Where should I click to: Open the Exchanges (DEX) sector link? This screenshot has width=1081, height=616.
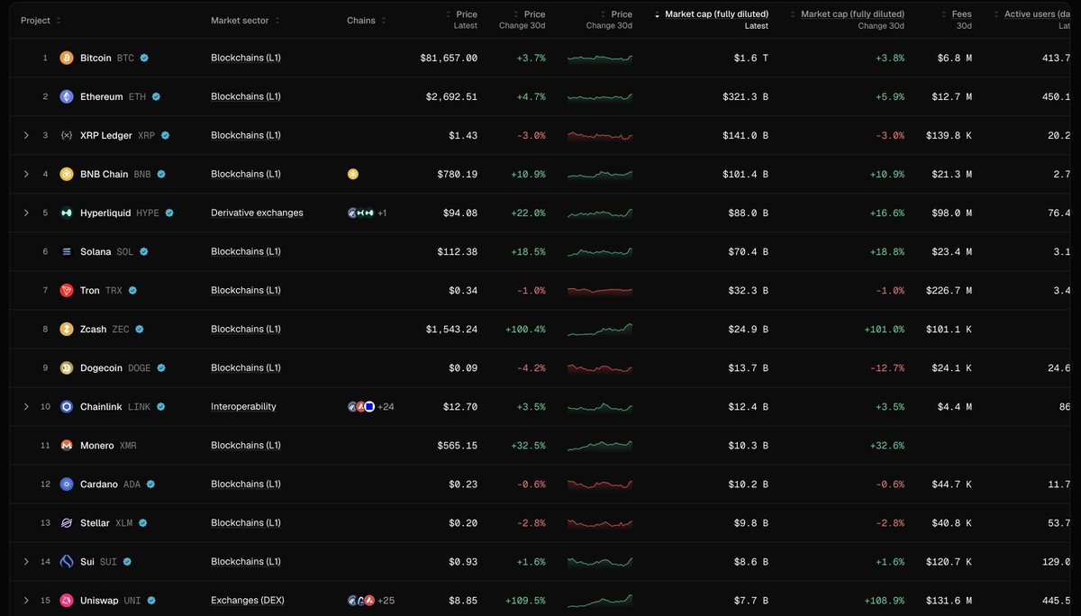click(x=248, y=600)
